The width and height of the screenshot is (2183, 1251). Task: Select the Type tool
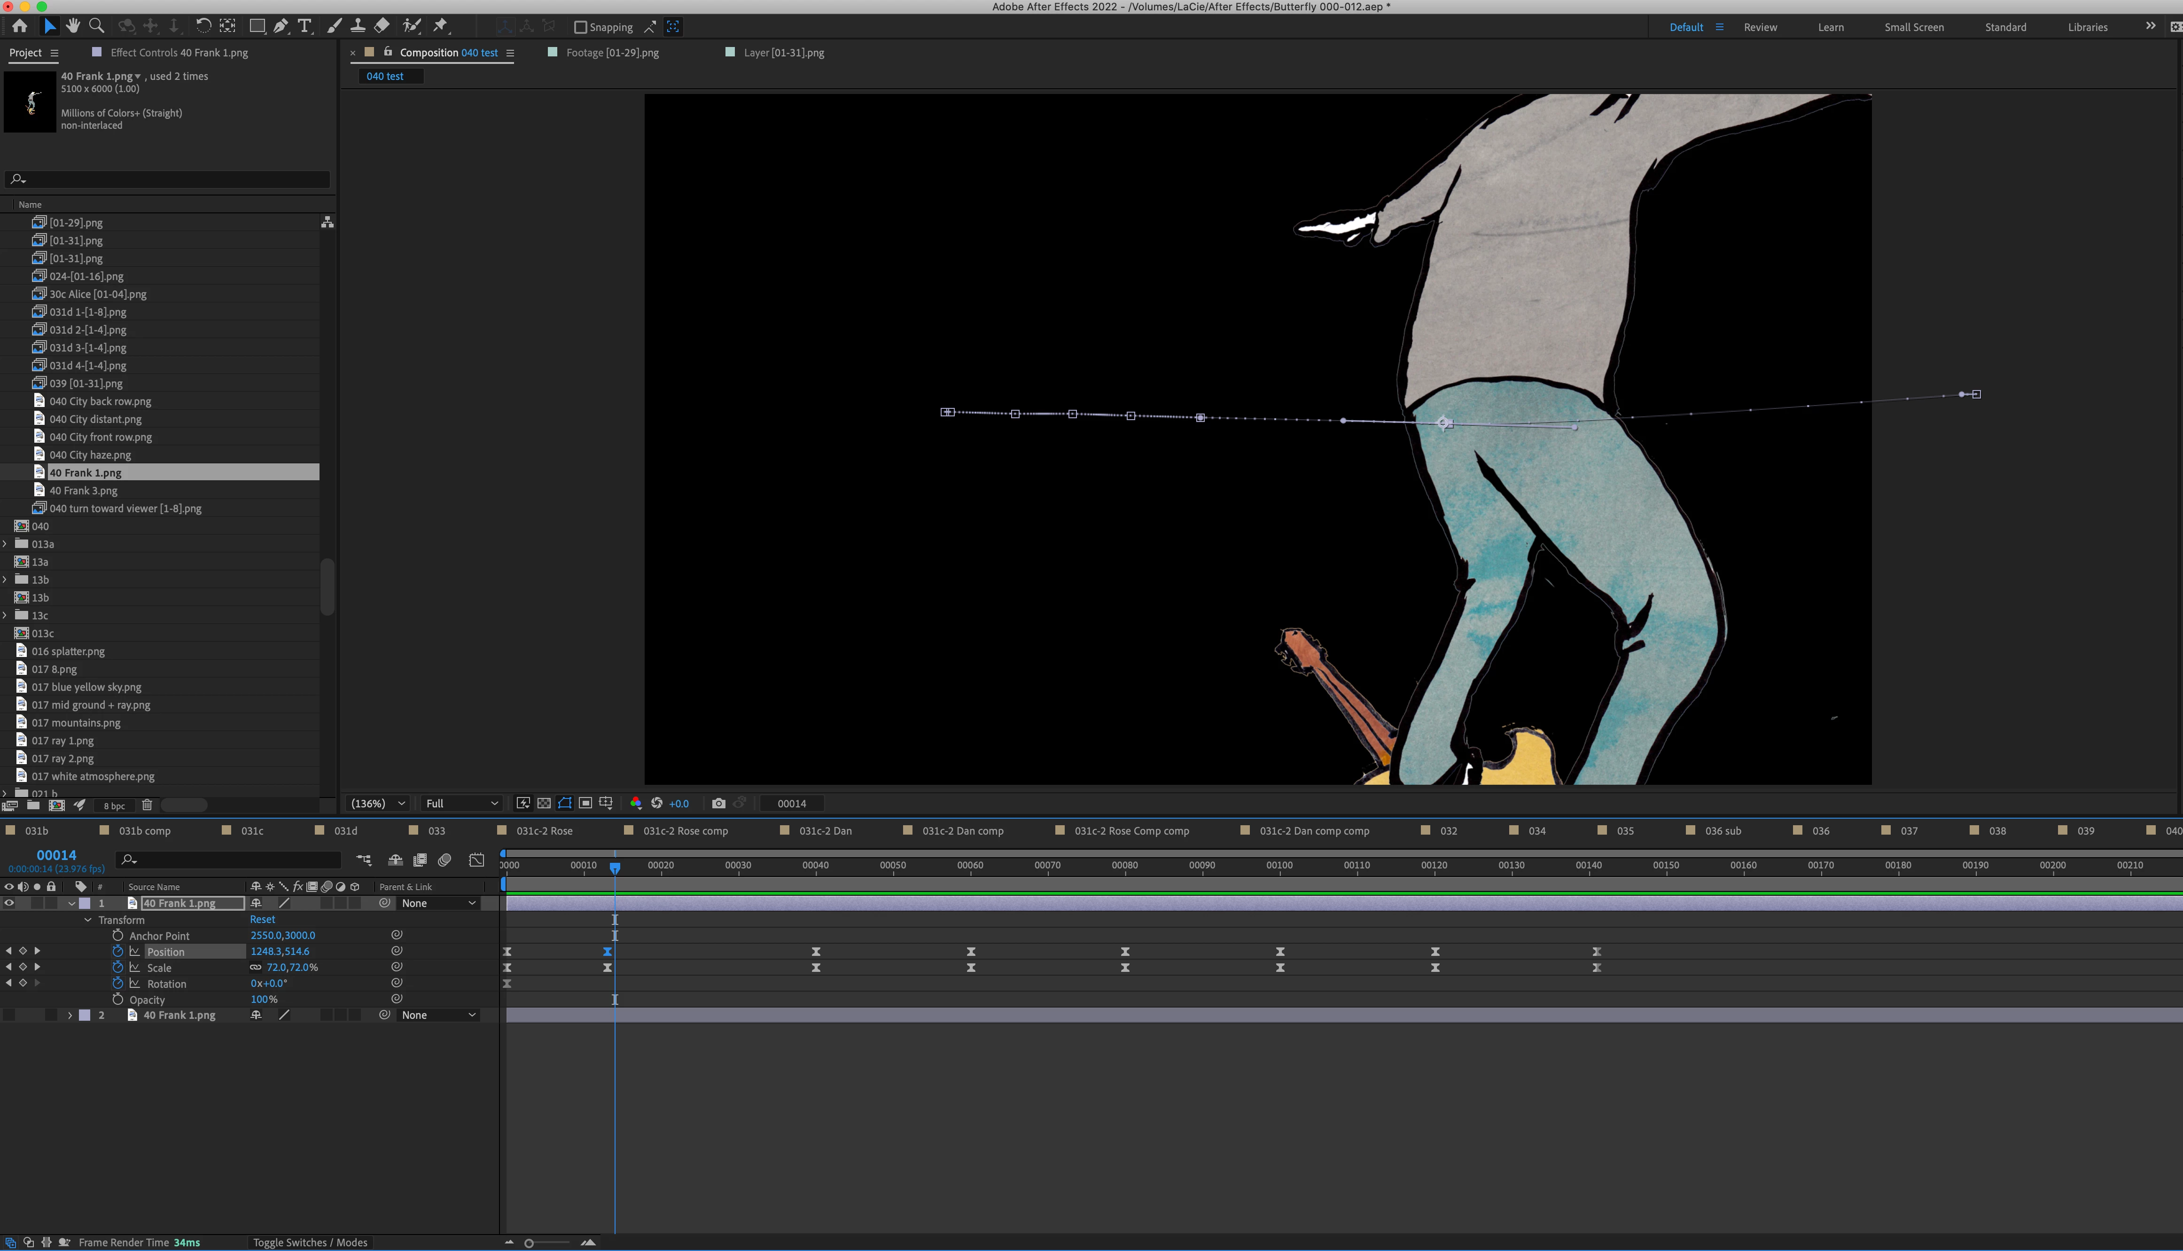coord(304,27)
